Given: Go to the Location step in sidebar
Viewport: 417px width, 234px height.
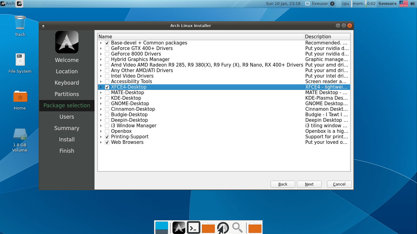Looking at the screenshot, I should click(x=67, y=71).
